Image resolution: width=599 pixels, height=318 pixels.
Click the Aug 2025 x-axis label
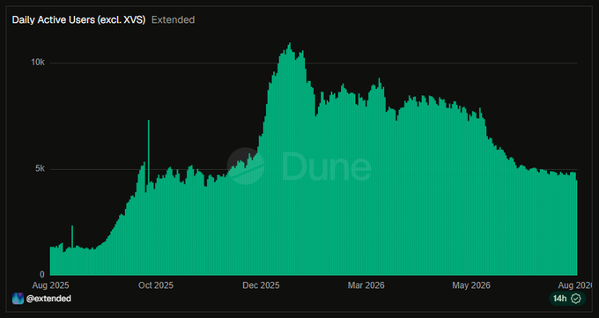click(50, 285)
